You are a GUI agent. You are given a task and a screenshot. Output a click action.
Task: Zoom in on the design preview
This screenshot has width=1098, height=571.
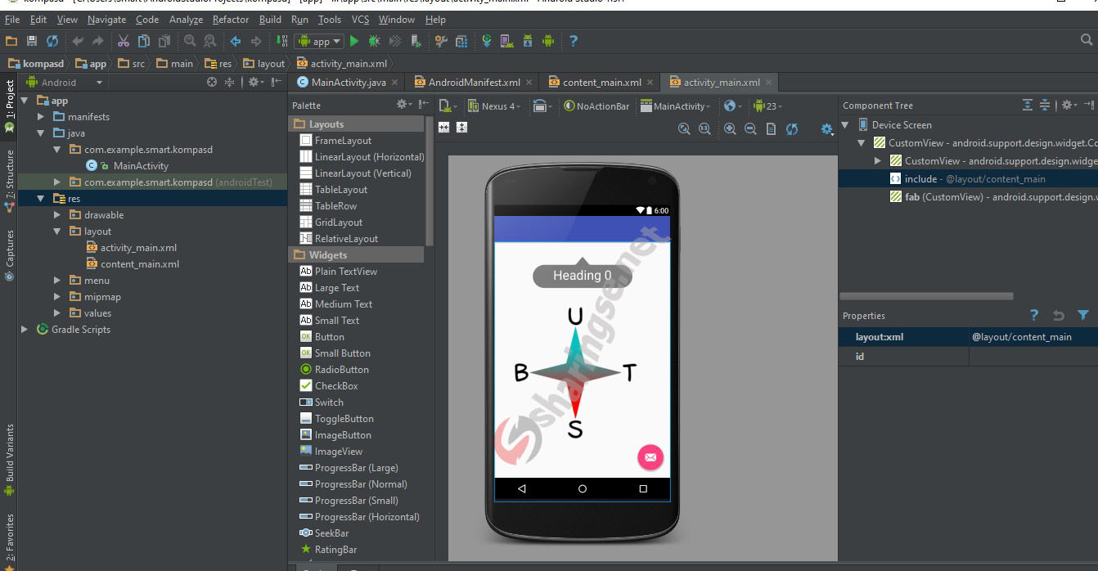pos(730,128)
